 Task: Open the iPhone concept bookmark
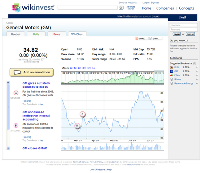[178, 79]
